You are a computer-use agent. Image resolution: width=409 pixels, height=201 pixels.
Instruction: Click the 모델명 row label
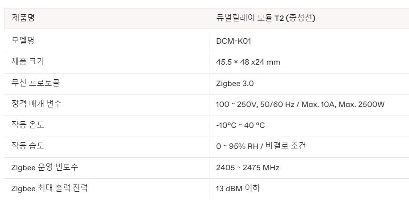click(23, 41)
